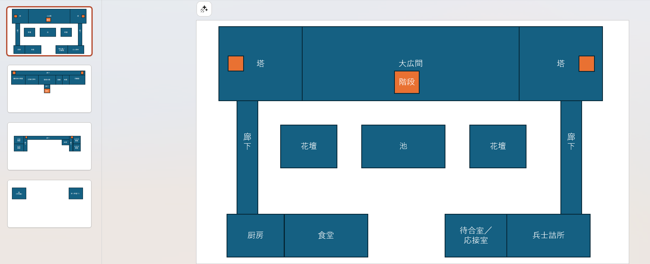Open the fourth slide thumbnail

tap(49, 204)
